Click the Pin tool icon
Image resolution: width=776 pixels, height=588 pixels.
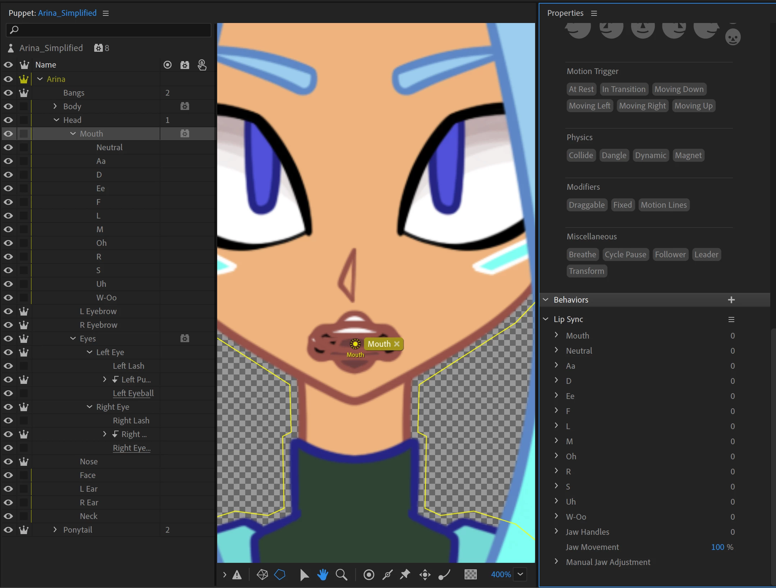(405, 575)
